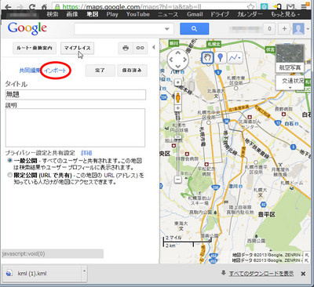Screen dimensions: 314x287
Task: Click the blue search magnifier button
Action: coord(194,29)
